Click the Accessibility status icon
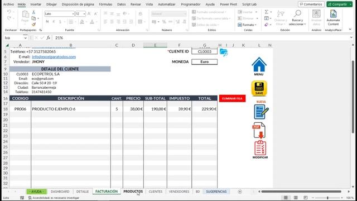Viewport: 357px width, 201px height. (x=30, y=198)
